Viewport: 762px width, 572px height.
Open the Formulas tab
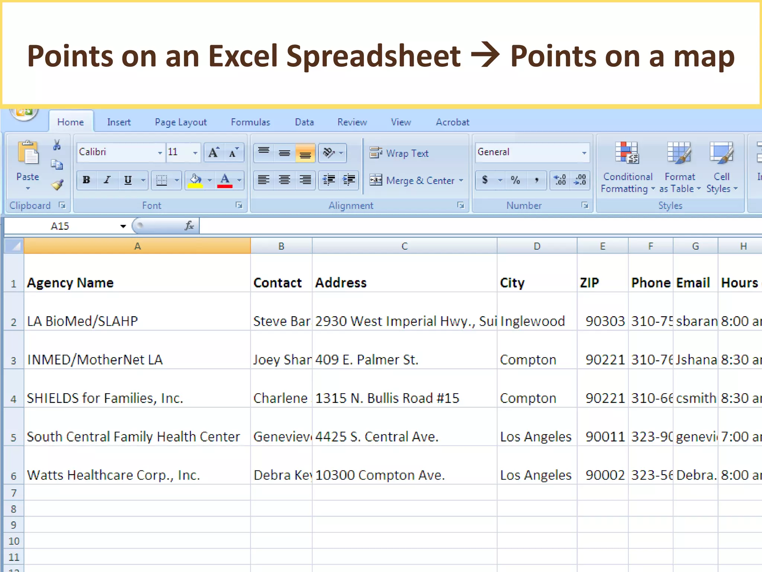(250, 122)
